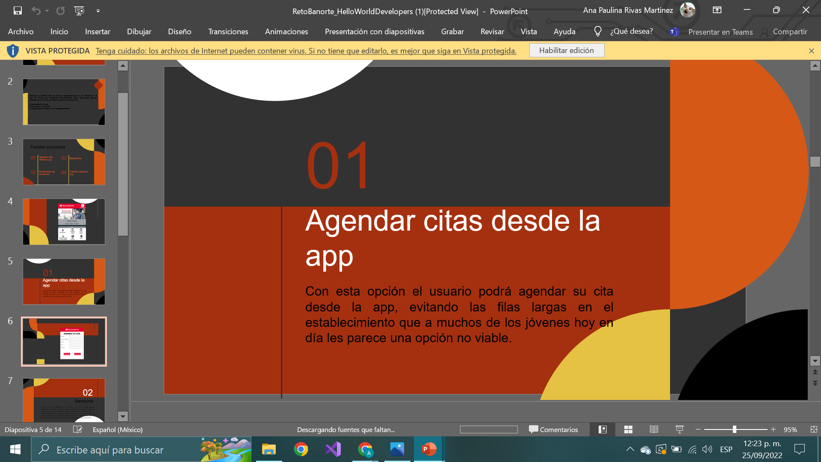Image resolution: width=821 pixels, height=462 pixels.
Task: Switch to Slide Sorter view
Action: [x=628, y=429]
